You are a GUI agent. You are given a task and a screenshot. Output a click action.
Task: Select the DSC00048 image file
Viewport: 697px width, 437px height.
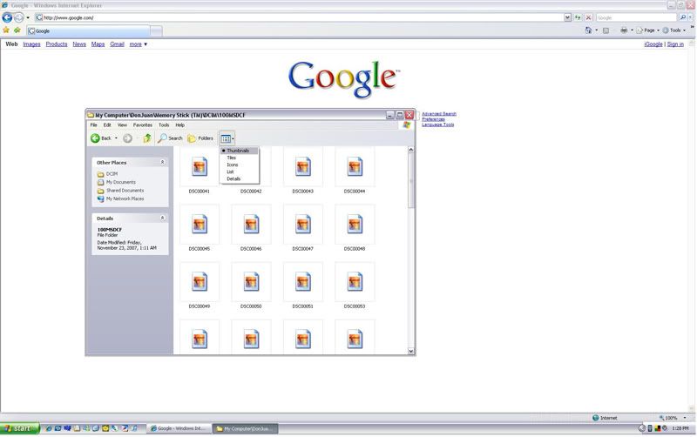(x=355, y=225)
